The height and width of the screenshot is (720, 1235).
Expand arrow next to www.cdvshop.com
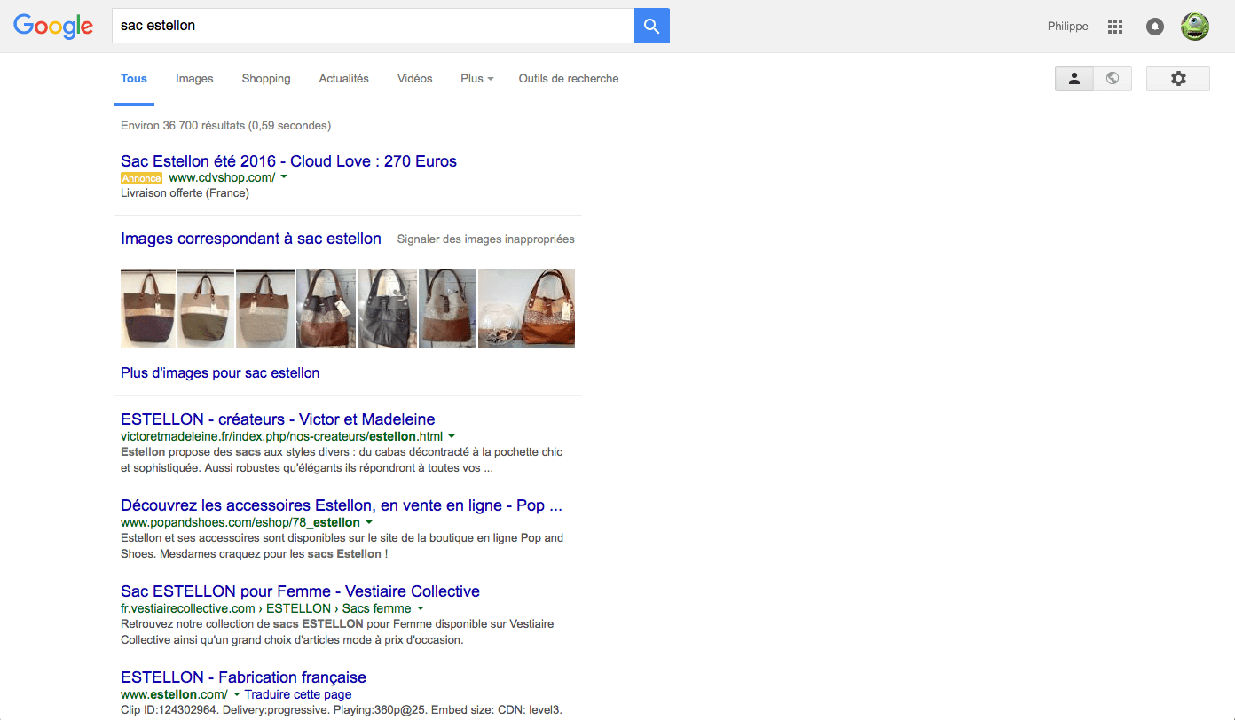click(x=284, y=177)
